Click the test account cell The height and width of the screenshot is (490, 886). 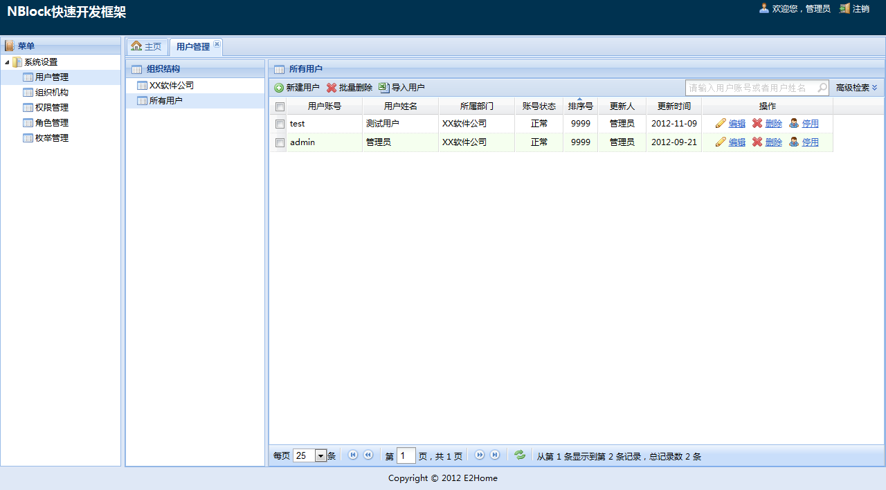point(325,124)
